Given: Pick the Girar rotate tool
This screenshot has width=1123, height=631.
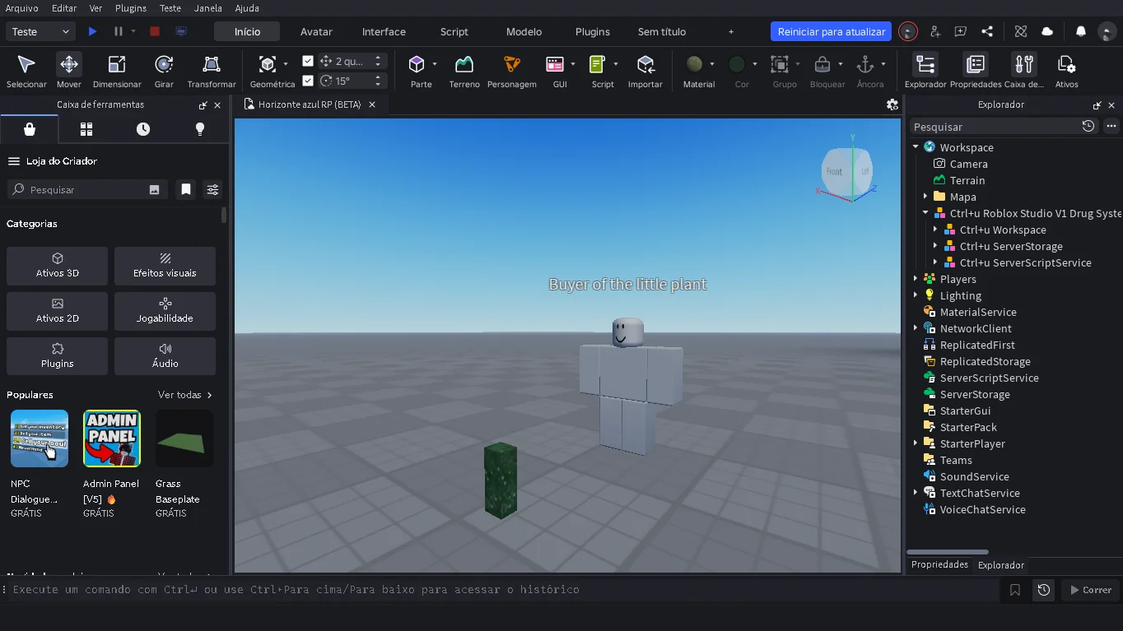Looking at the screenshot, I should 164,71.
